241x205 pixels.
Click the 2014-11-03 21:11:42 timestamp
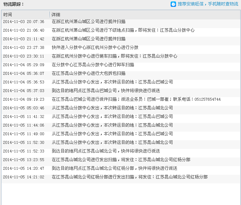coord(23,39)
